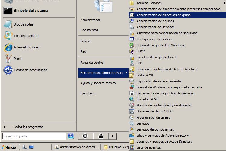Viewport: 226px width, 151px height.
Task: Click the Visor de eventos icon
Action: [132, 147]
